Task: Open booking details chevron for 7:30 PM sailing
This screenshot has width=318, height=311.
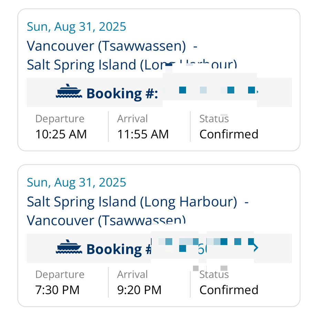Action: [256, 248]
